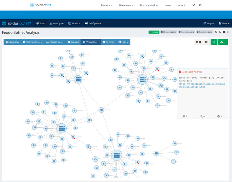This screenshot has height=182, width=232.
Task: Open the green download dropdown
Action: click(x=223, y=42)
